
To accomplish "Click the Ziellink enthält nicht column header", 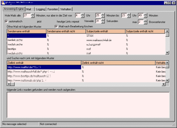I will click(x=118, y=63).
